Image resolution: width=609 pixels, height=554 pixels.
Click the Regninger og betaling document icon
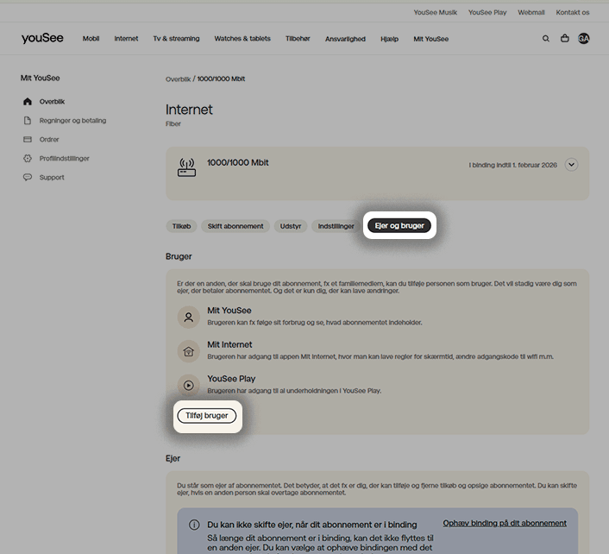[x=28, y=121]
